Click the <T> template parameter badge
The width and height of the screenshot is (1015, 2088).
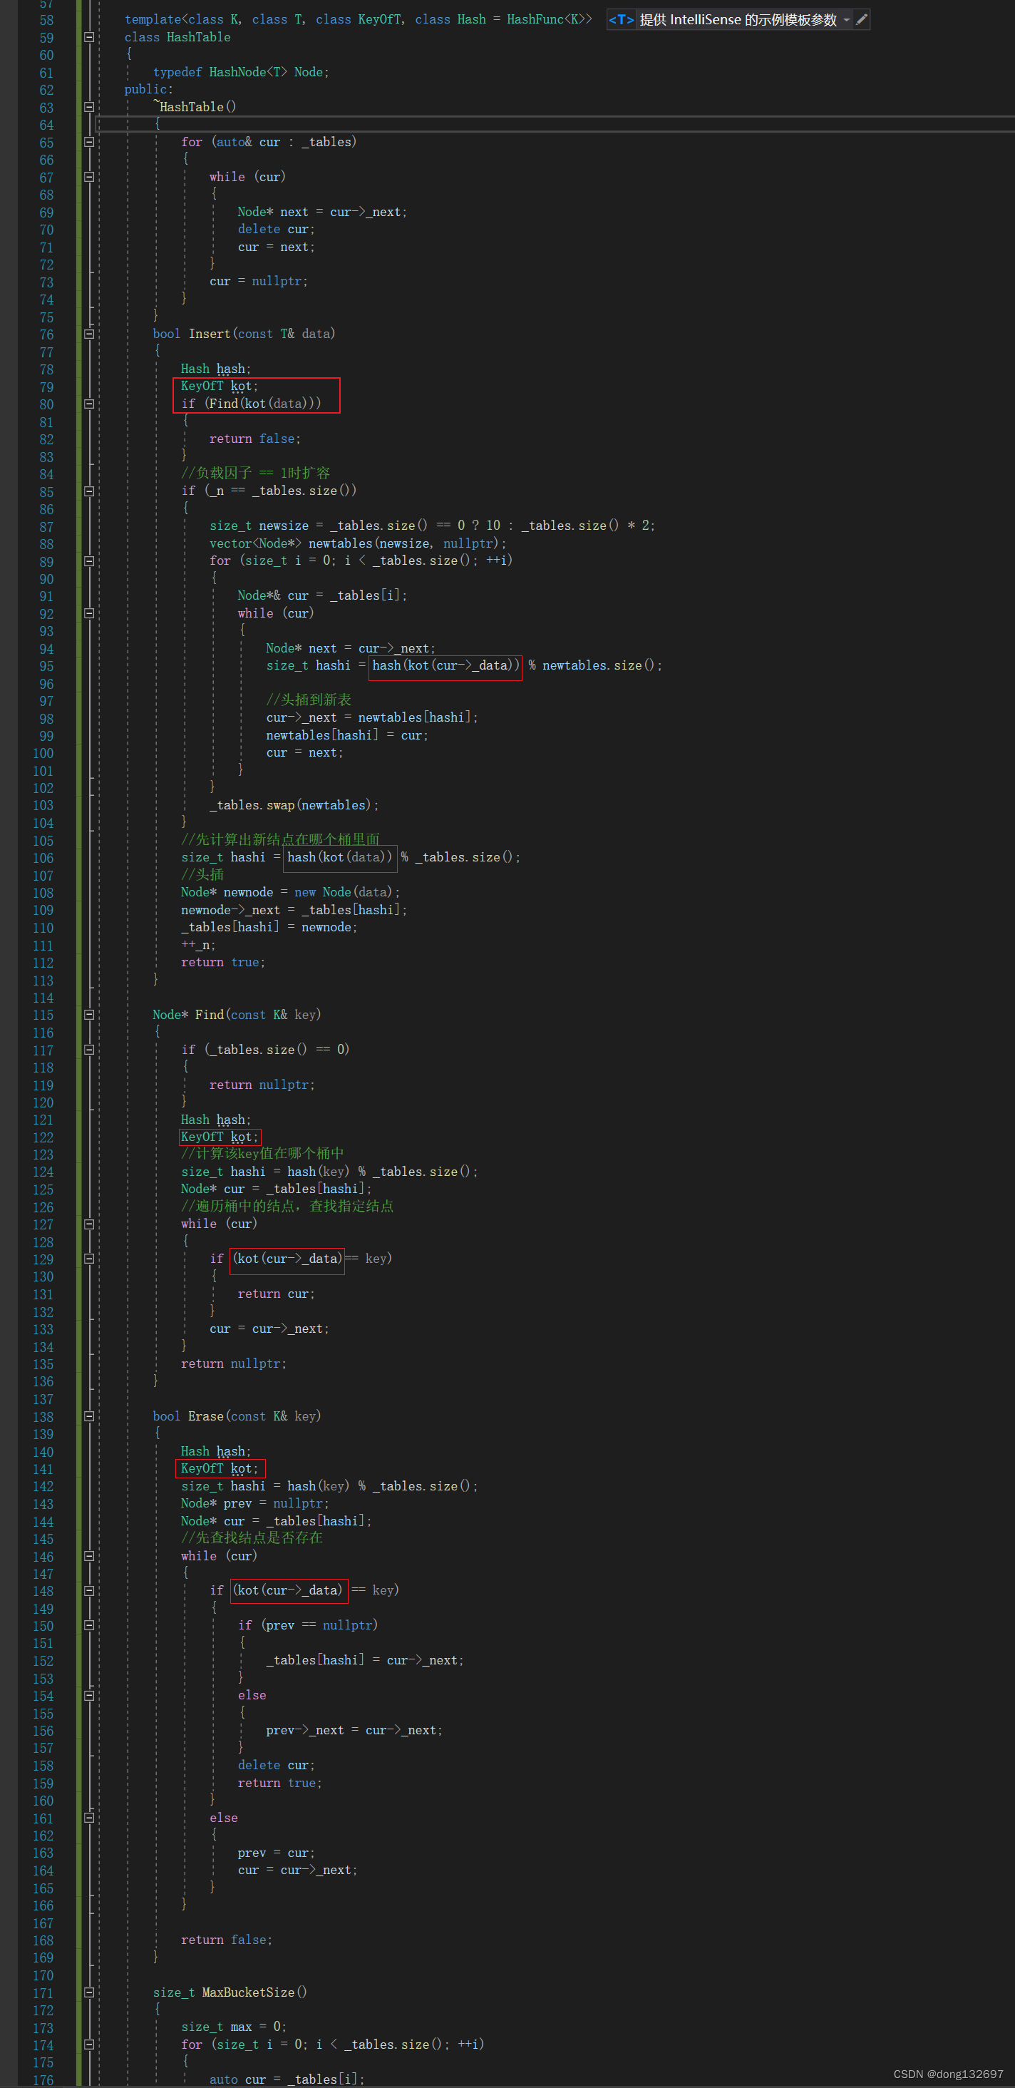coord(622,19)
